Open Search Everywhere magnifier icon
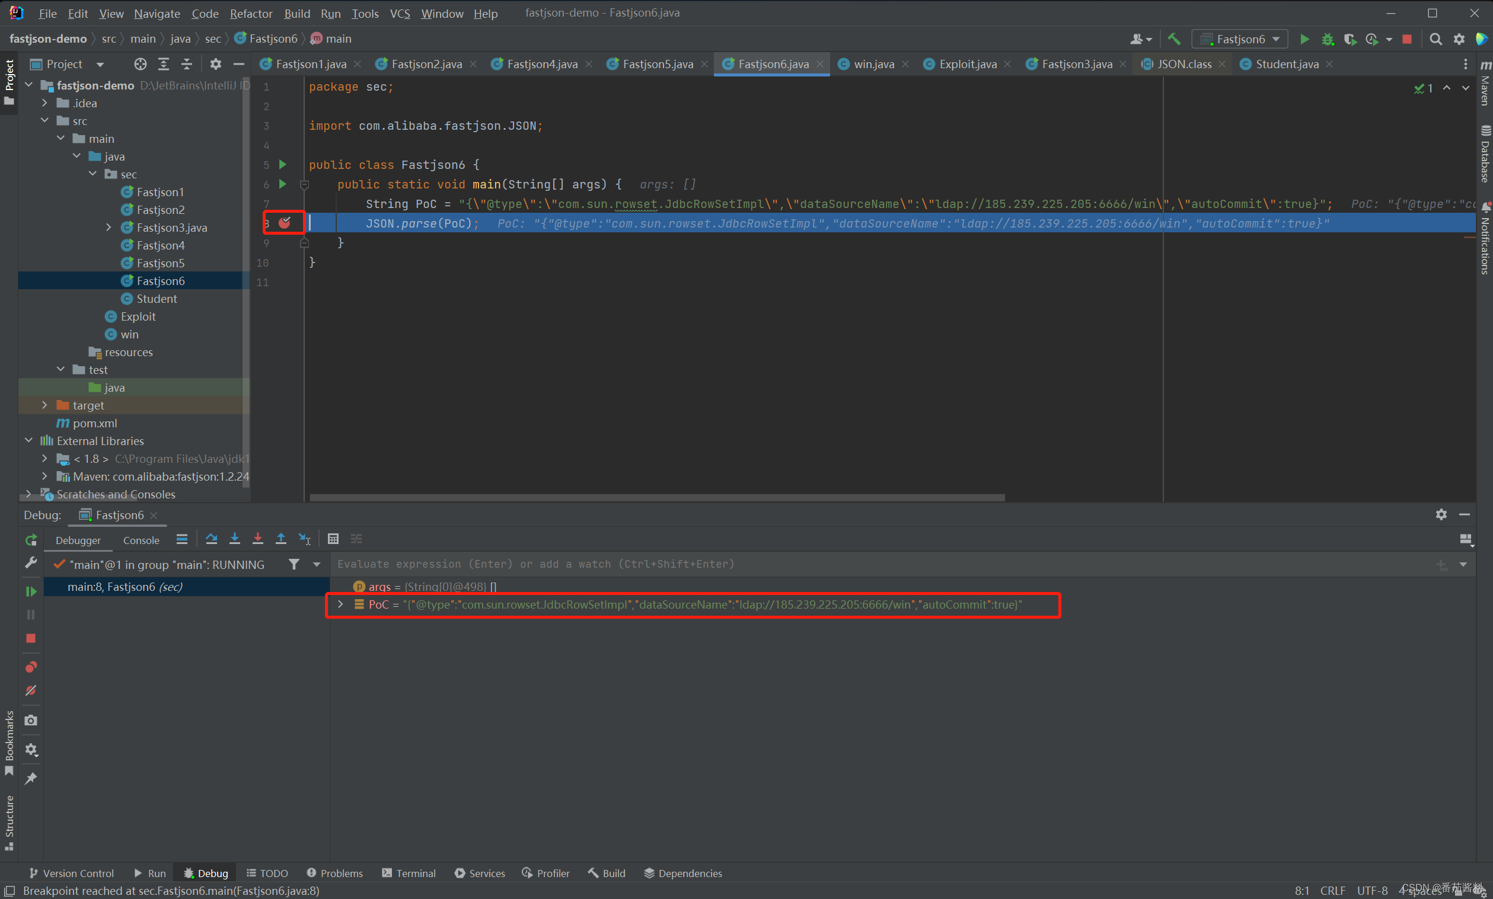Viewport: 1493px width, 899px height. pos(1435,39)
